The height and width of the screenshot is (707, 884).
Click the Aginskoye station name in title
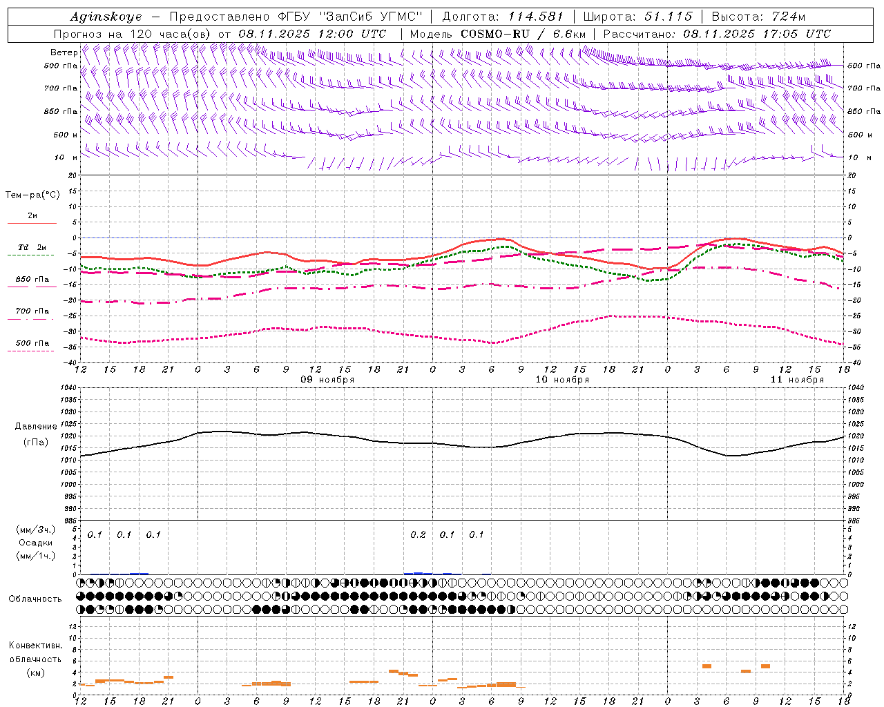click(106, 17)
